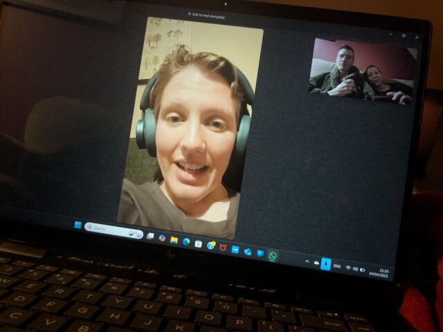Image resolution: width=443 pixels, height=332 pixels.
Task: Click the highlighted microphone-in-use tray indicator
Action: 326,264
